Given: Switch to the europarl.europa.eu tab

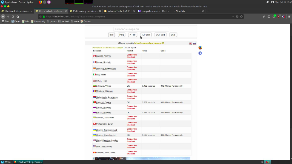Looking at the screenshot, I should tap(154, 11).
